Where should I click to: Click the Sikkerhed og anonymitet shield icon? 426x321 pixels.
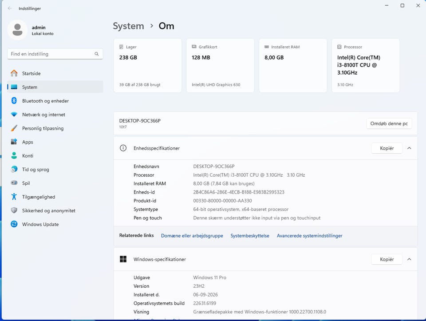coord(14,210)
